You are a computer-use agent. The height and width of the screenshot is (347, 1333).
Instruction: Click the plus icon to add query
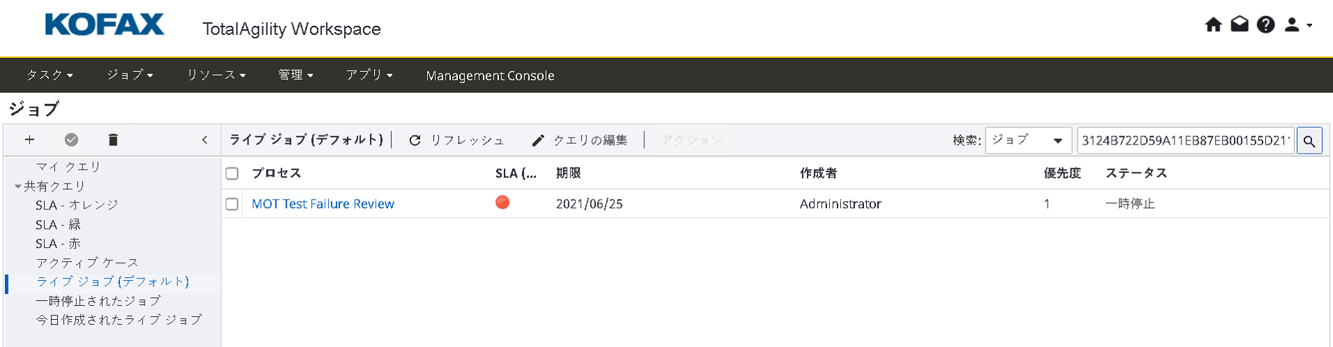(29, 140)
